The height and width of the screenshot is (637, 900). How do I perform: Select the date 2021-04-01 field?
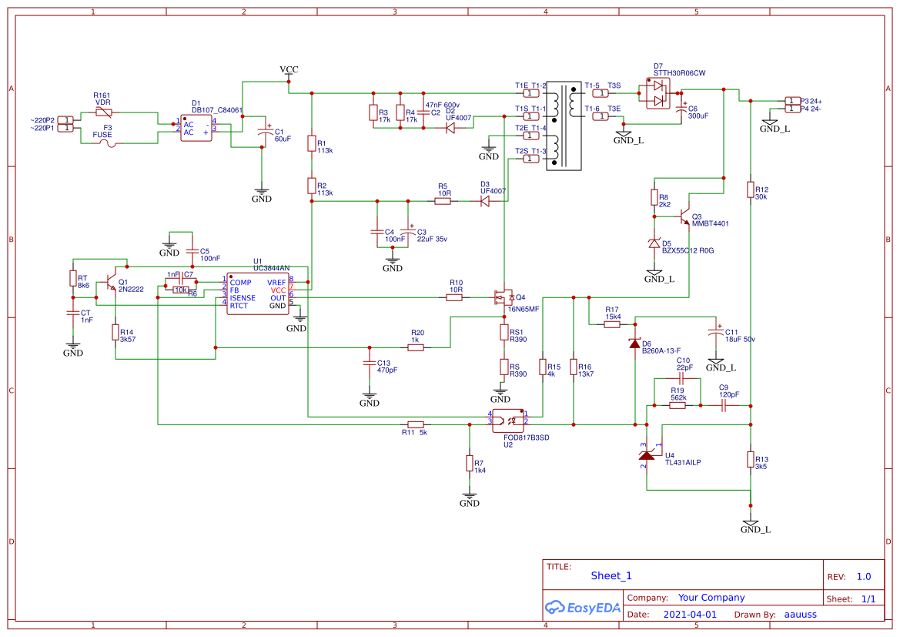point(691,614)
